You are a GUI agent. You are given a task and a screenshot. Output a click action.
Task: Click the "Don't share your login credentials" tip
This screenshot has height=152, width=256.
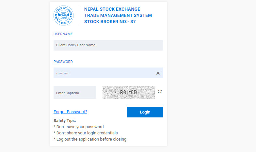pos(86,133)
